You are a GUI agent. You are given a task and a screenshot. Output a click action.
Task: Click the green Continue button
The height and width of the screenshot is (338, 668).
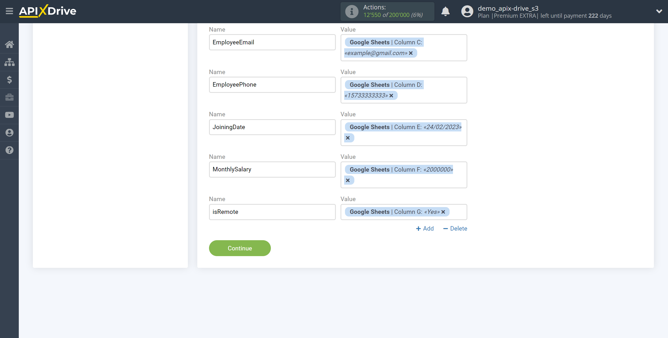tap(240, 248)
